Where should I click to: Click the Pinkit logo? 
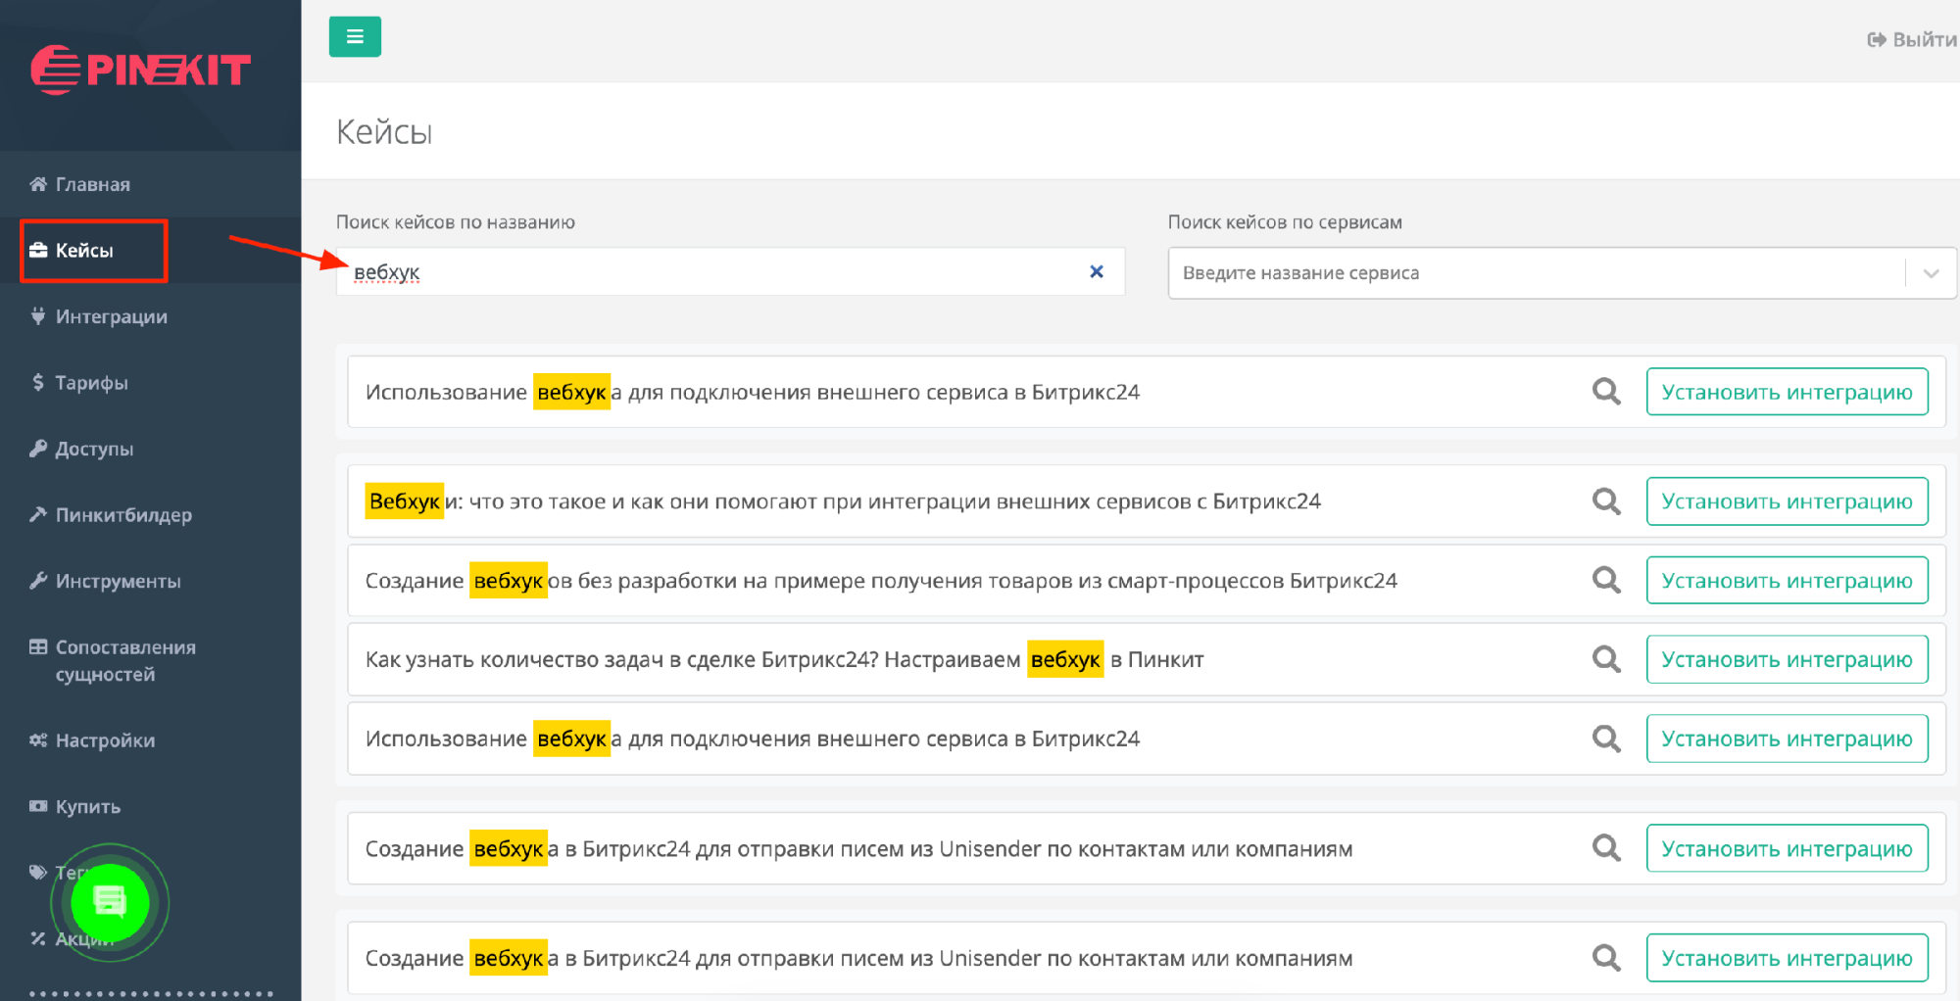[141, 70]
